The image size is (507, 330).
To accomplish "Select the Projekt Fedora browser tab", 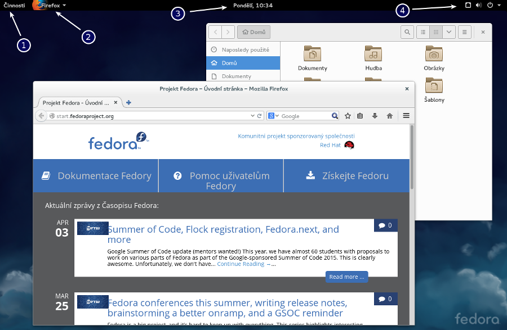I will coord(76,103).
